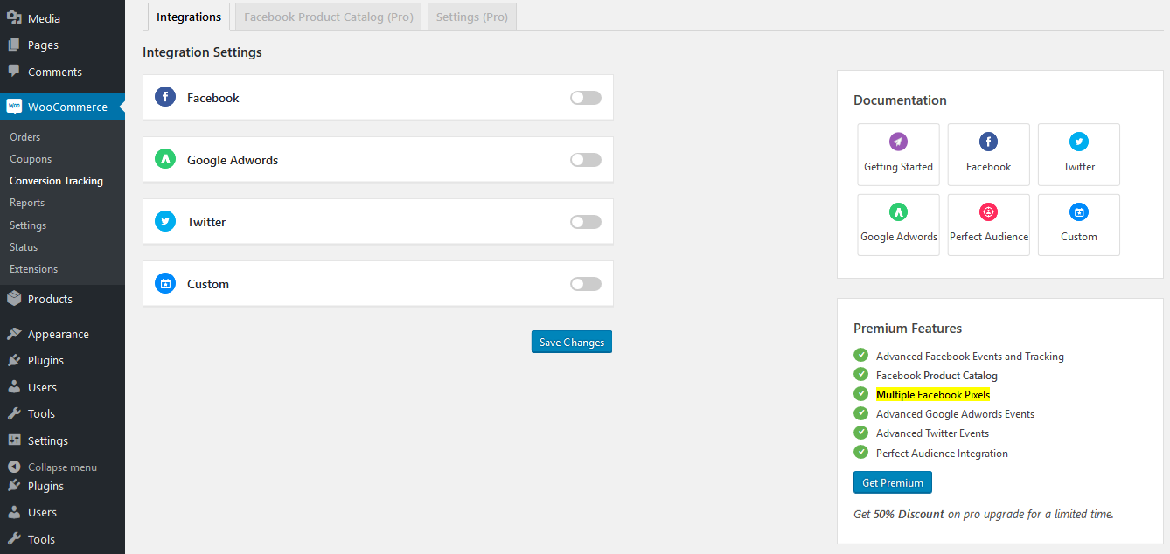Click the "Custom" label in the Integration Settings row
This screenshot has width=1170, height=554.
point(208,284)
